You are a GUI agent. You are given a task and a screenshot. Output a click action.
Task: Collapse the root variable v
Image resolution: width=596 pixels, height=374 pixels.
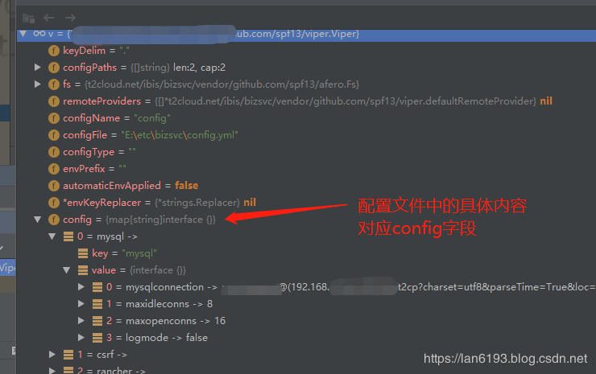[23, 34]
